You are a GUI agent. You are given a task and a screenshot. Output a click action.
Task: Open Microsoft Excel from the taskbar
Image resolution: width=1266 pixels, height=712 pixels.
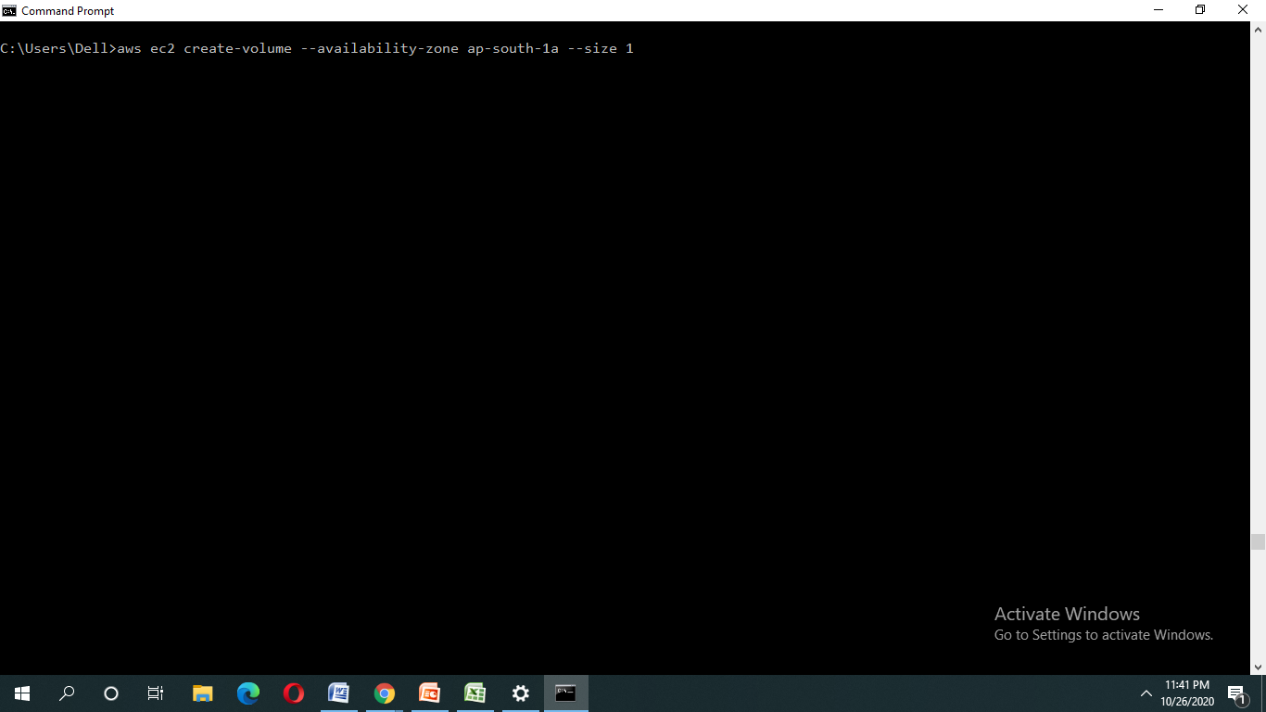pyautogui.click(x=475, y=693)
